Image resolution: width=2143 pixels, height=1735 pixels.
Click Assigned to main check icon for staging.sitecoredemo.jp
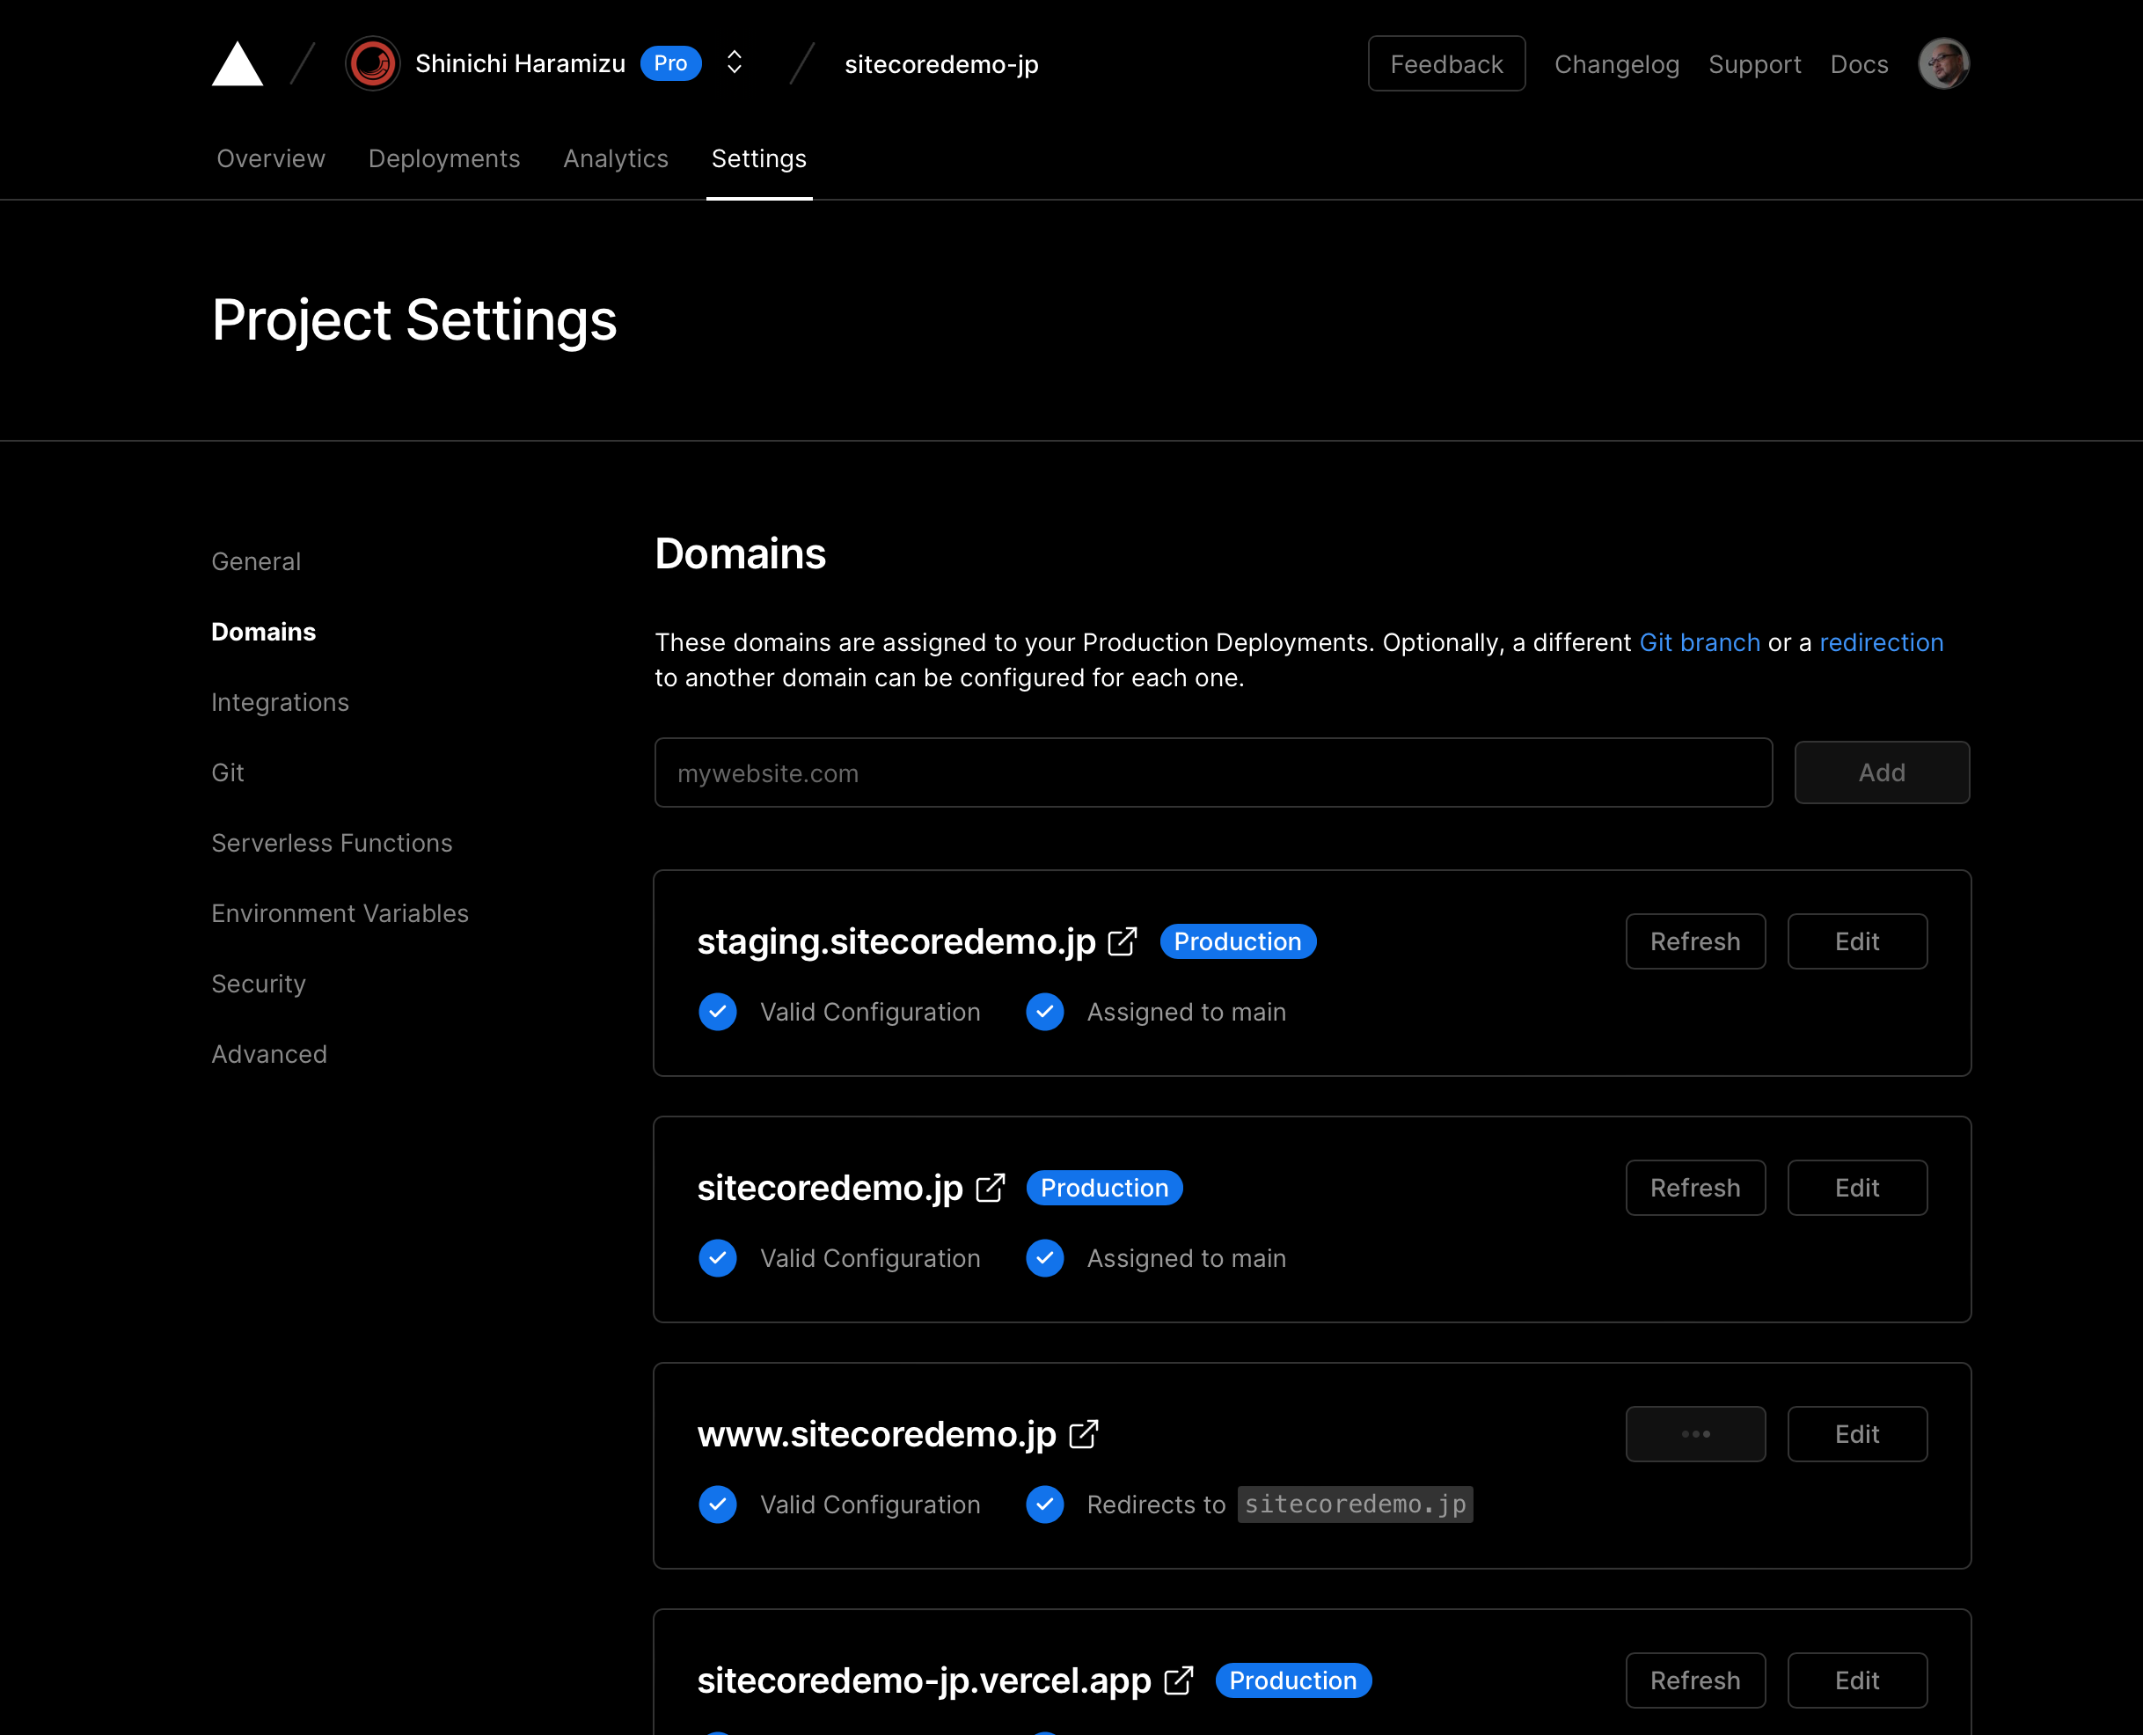tap(1044, 1012)
